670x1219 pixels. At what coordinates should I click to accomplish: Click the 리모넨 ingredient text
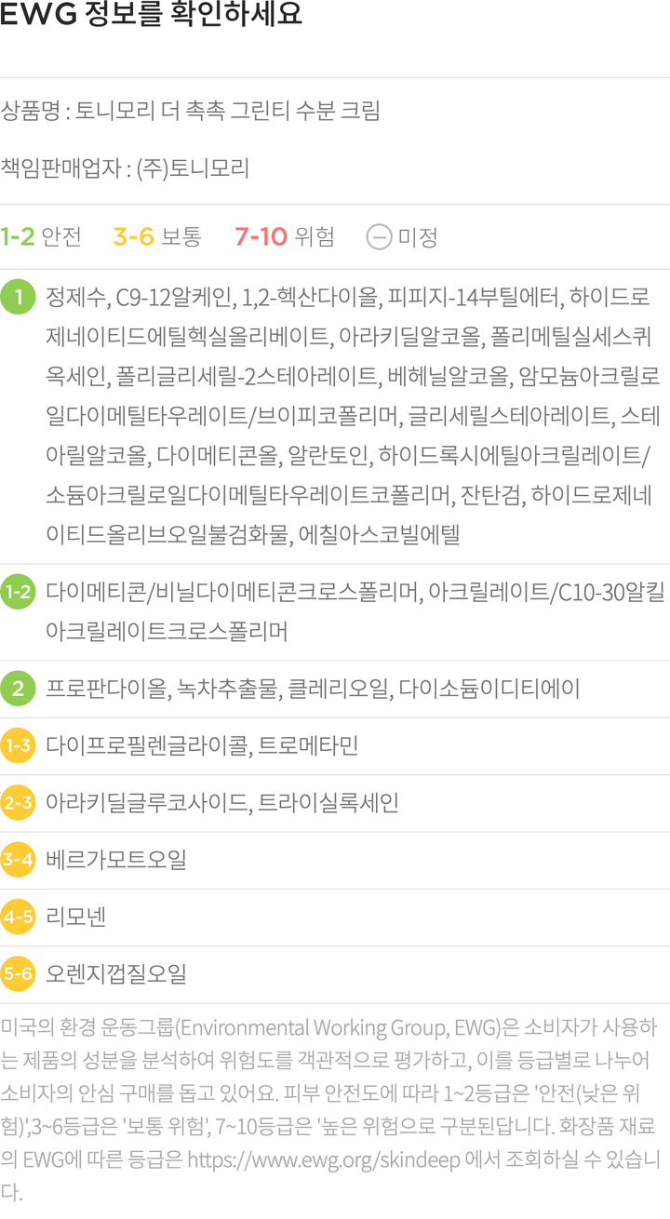click(x=75, y=917)
